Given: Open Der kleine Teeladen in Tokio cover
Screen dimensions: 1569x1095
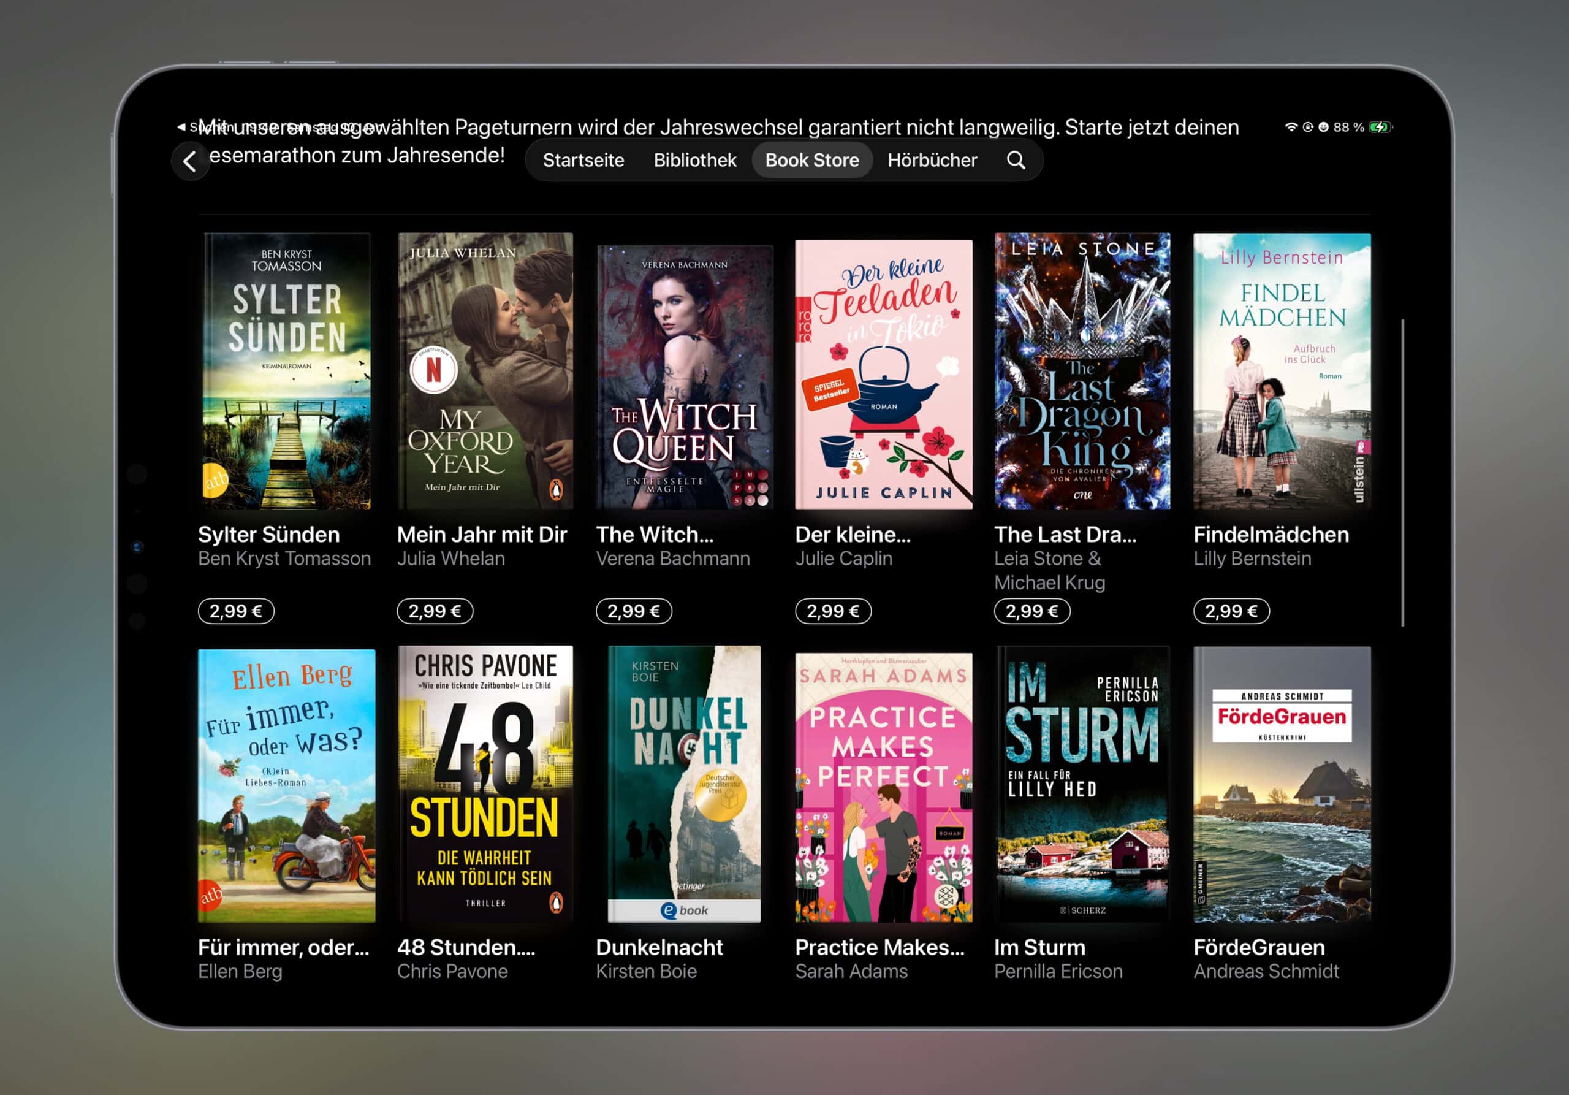Looking at the screenshot, I should coord(883,375).
